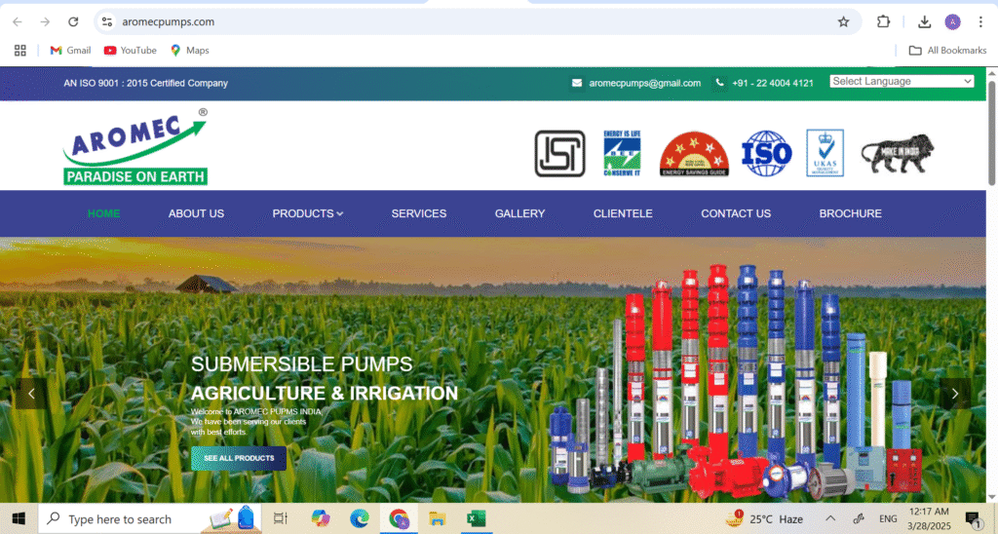
Task: Click the Make in India lion logo
Action: 897,154
